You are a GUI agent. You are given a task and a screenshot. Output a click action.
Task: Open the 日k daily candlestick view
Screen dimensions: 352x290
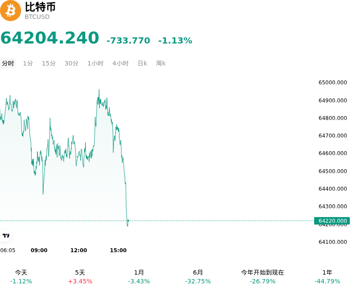[x=142, y=63]
